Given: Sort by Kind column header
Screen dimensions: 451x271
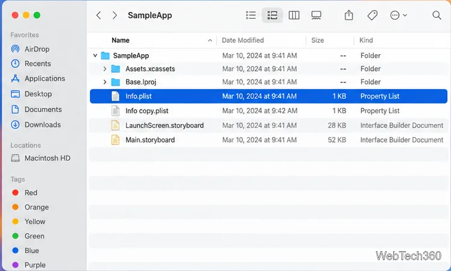Looking at the screenshot, I should (x=366, y=40).
